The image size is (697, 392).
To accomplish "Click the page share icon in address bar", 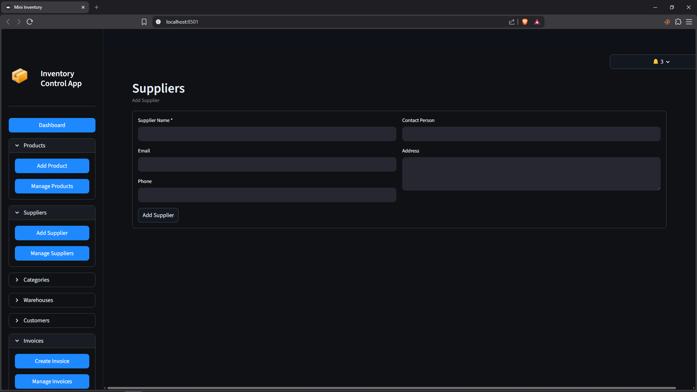I will [512, 22].
